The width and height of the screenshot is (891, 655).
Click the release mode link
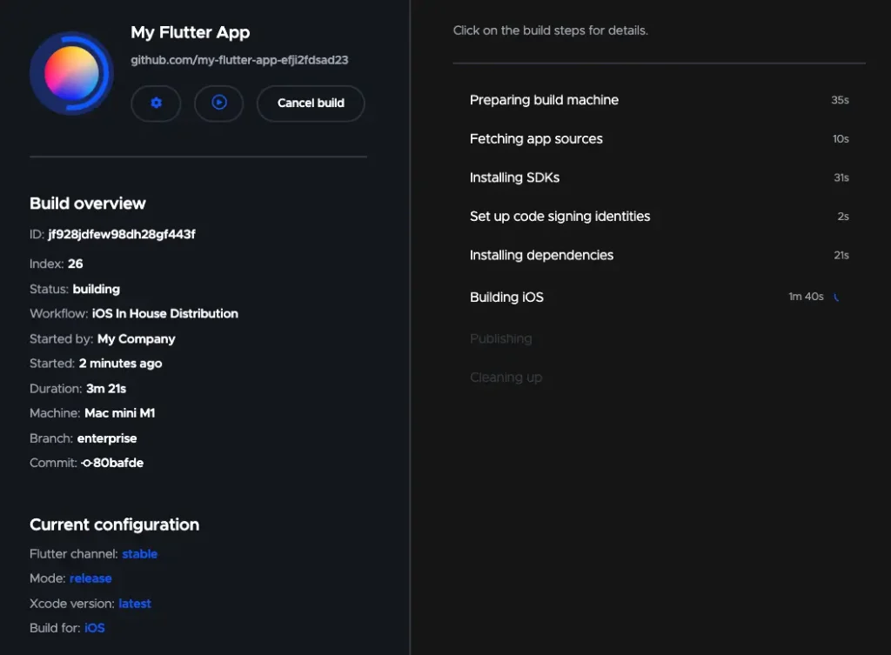click(x=90, y=578)
